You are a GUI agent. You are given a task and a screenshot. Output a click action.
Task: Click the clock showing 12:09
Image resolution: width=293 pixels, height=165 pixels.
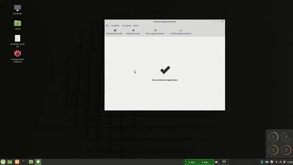(x=290, y=162)
